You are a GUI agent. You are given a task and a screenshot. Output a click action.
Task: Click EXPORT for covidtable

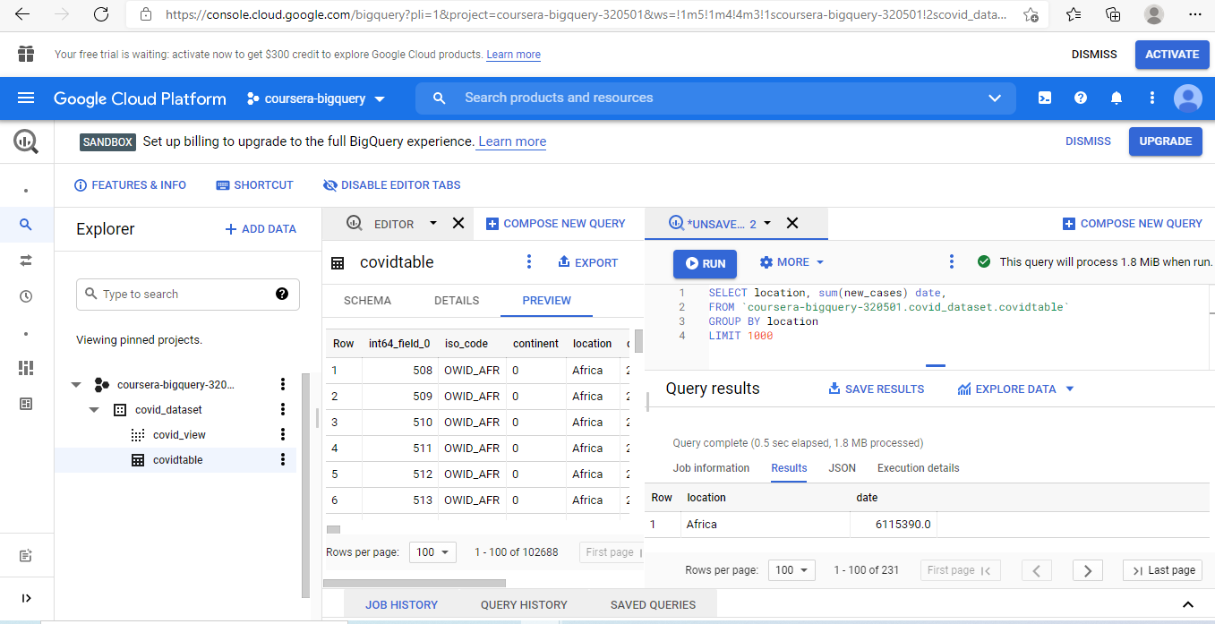tap(588, 262)
